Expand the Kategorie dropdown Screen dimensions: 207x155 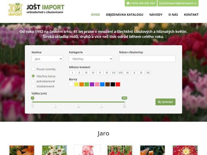pyautogui.click(x=91, y=59)
